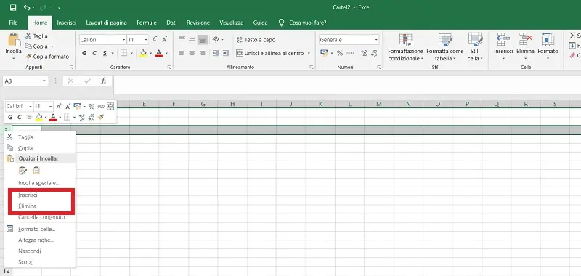Click the ribbon borders icon in the Carattere group
The image size is (581, 276).
[x=123, y=53]
